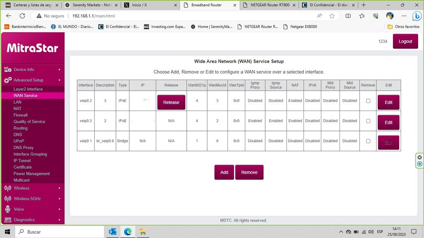The width and height of the screenshot is (424, 238).
Task: Open Outlook from the taskbar
Action: coord(112,232)
